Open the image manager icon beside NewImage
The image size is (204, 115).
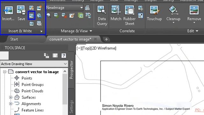87,8
